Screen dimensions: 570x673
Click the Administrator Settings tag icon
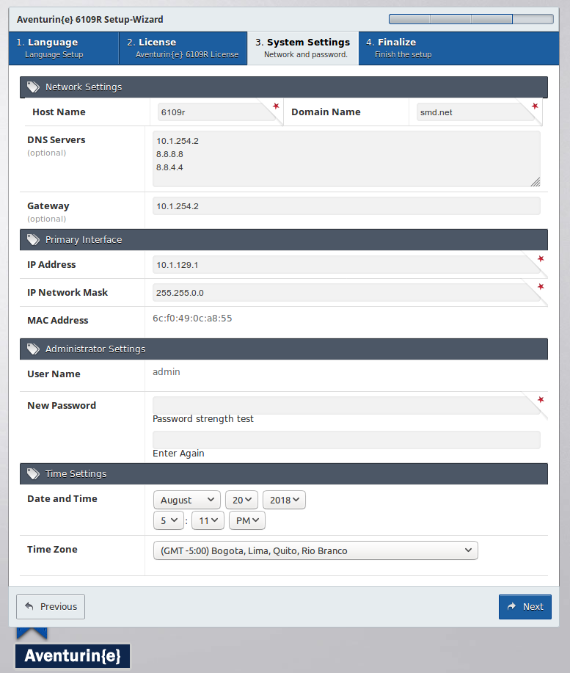click(33, 349)
